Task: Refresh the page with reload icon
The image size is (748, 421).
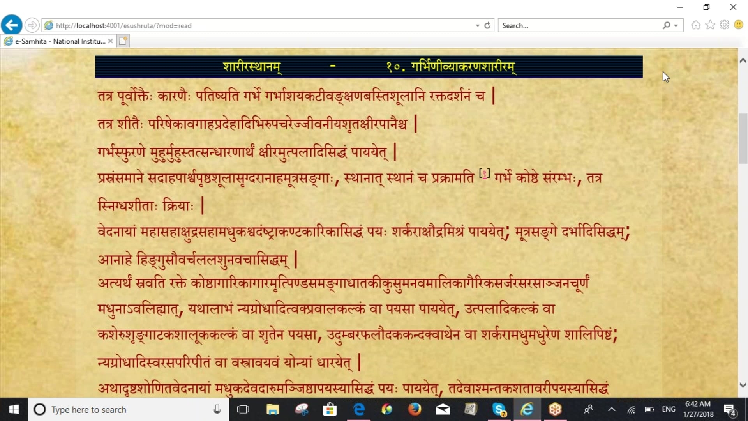Action: point(487,25)
